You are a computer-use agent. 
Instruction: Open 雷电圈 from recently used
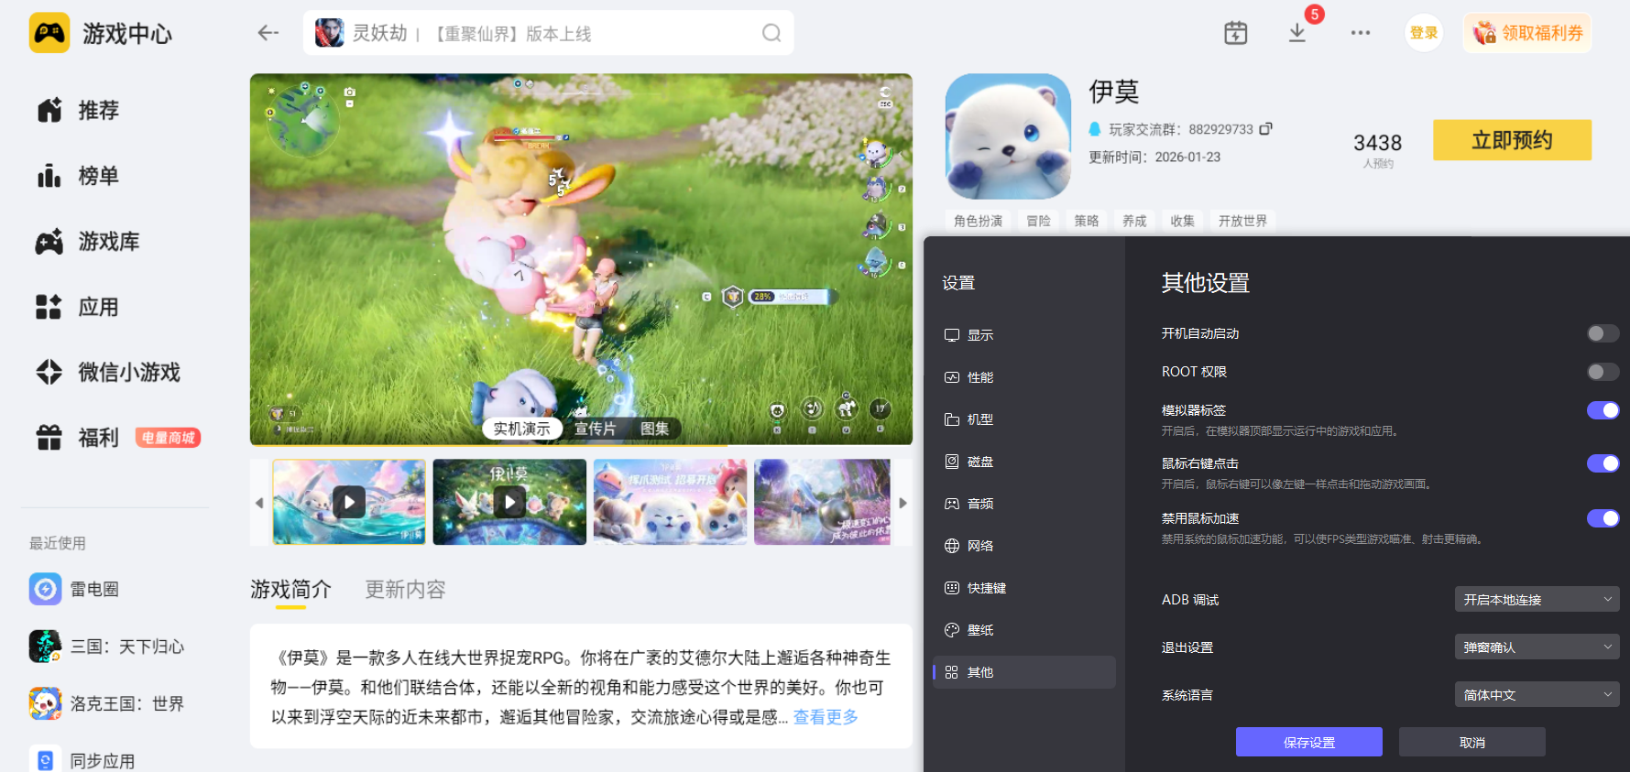[45, 589]
